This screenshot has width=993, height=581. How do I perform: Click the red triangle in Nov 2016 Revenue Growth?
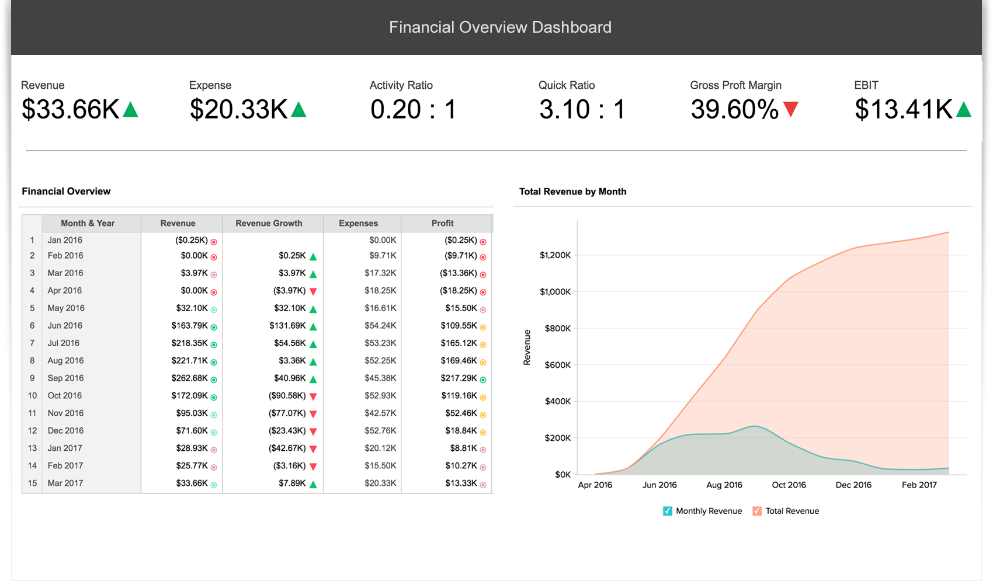313,413
